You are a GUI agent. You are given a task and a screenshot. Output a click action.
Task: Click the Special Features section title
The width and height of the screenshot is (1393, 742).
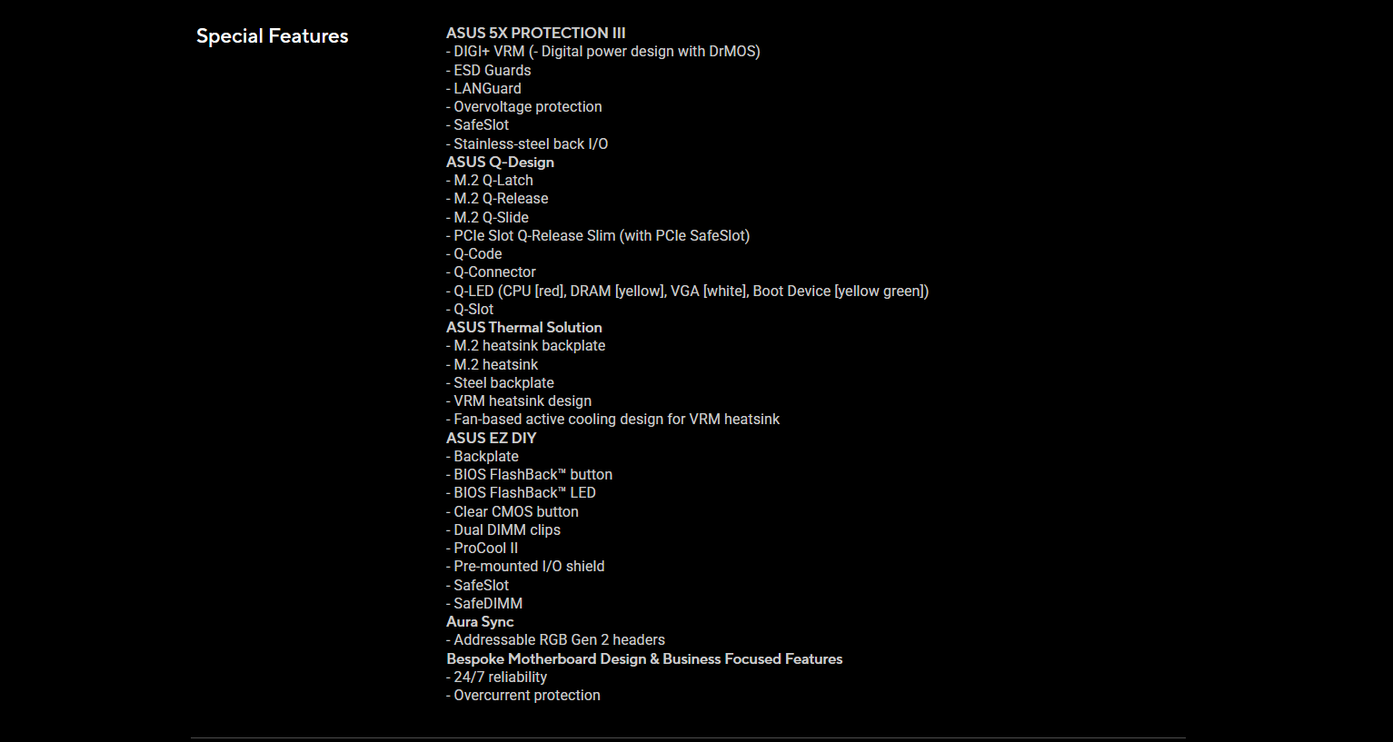tap(272, 36)
